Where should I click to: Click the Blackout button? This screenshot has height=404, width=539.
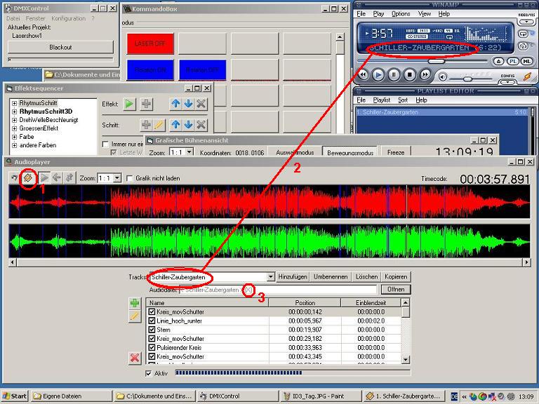[x=60, y=47]
